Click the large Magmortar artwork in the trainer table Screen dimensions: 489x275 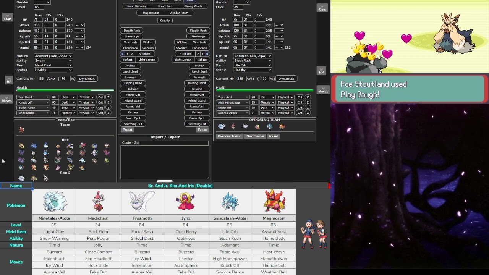[x=274, y=201]
